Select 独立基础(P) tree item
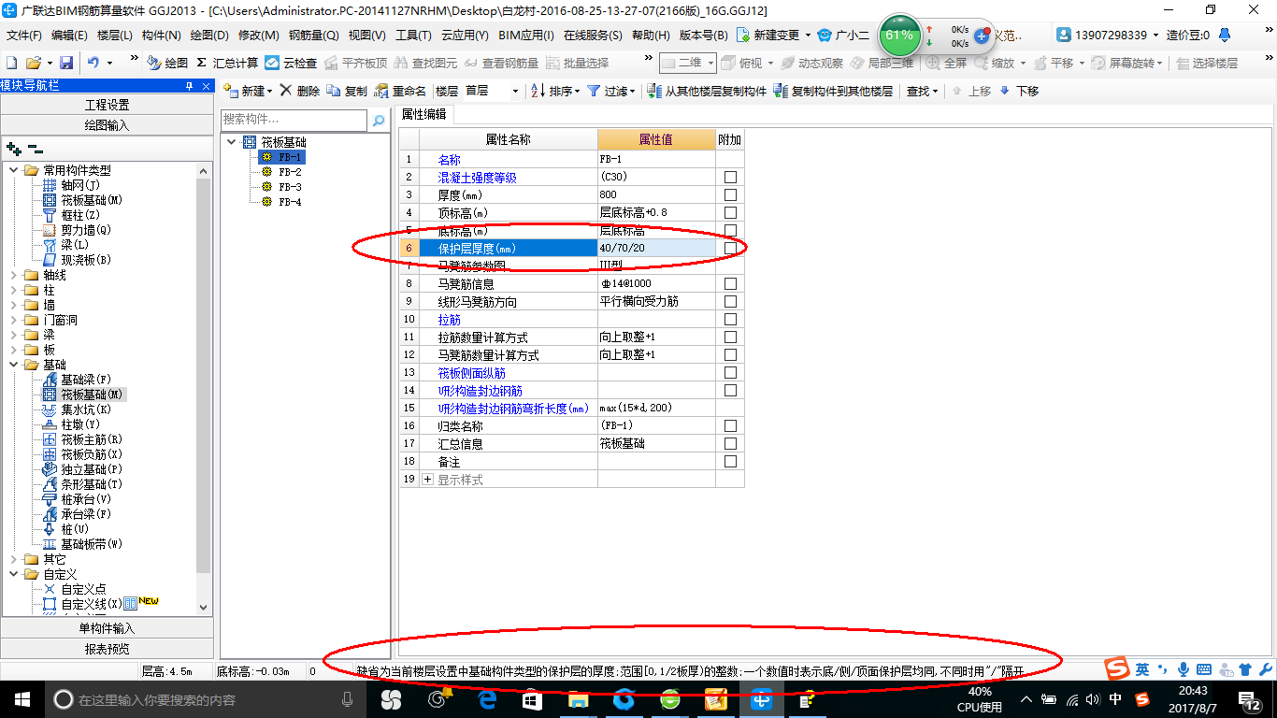Screen dimensions: 1277x718 click(x=92, y=469)
